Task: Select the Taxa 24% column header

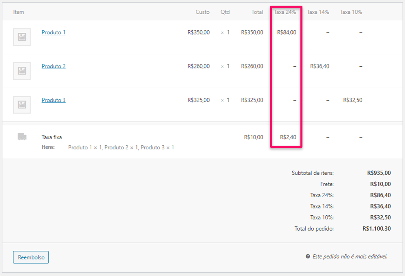Action: coord(285,12)
